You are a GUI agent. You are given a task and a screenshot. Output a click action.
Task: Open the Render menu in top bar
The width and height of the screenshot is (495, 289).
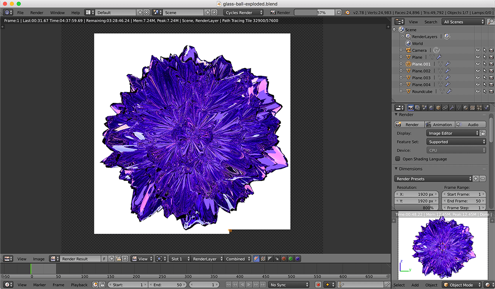tap(36, 13)
